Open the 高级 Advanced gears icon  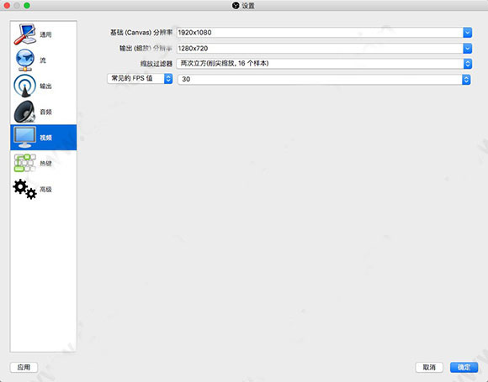[24, 189]
